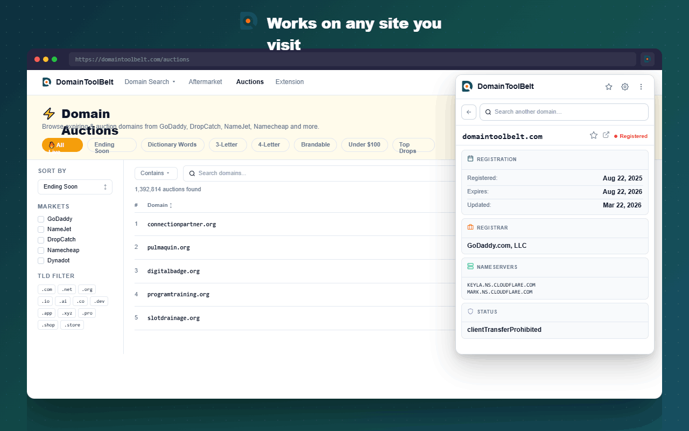689x431 pixels.
Task: Toggle the .dev TLD filter
Action: pyautogui.click(x=99, y=301)
